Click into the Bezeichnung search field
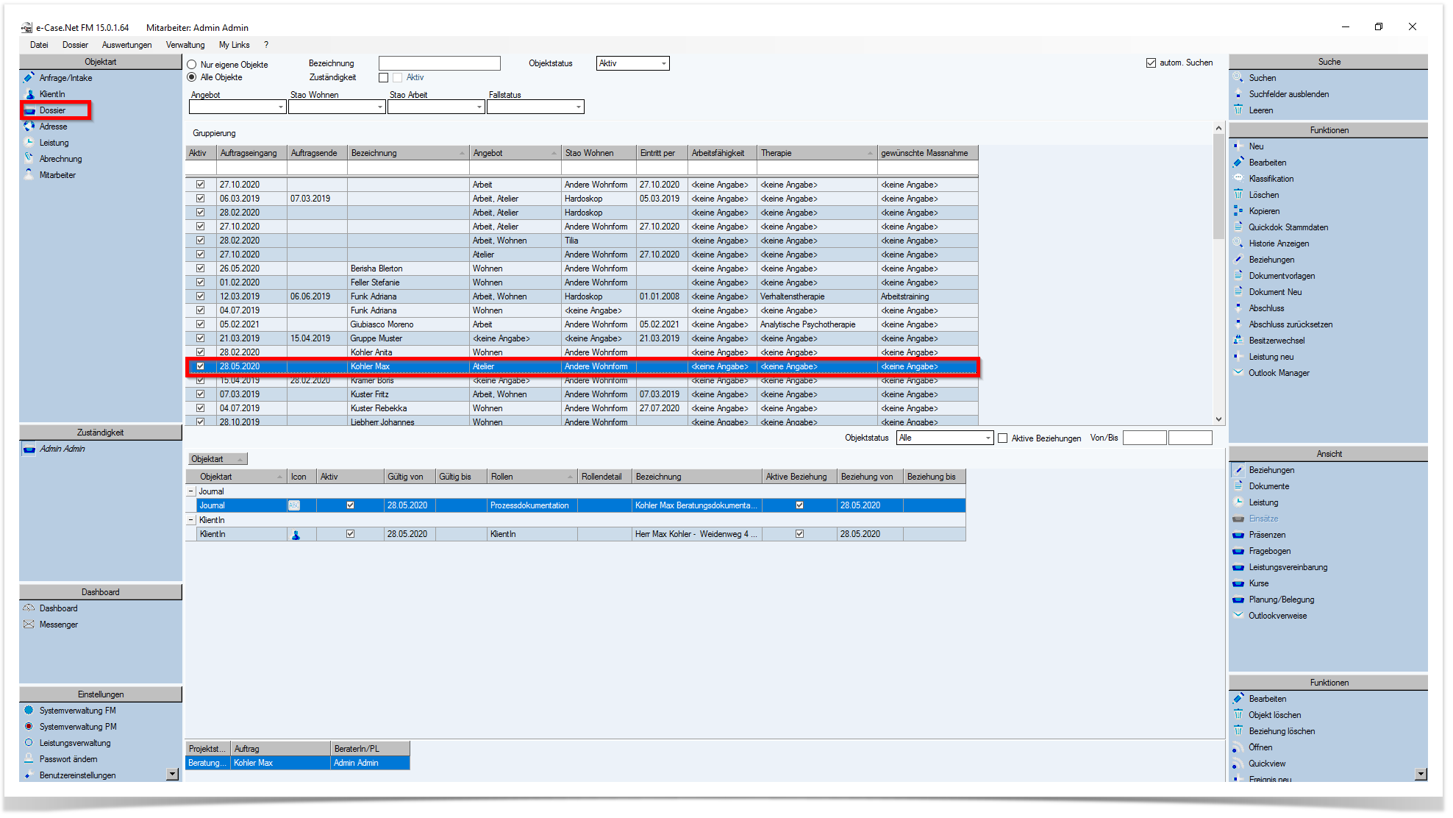 point(440,64)
